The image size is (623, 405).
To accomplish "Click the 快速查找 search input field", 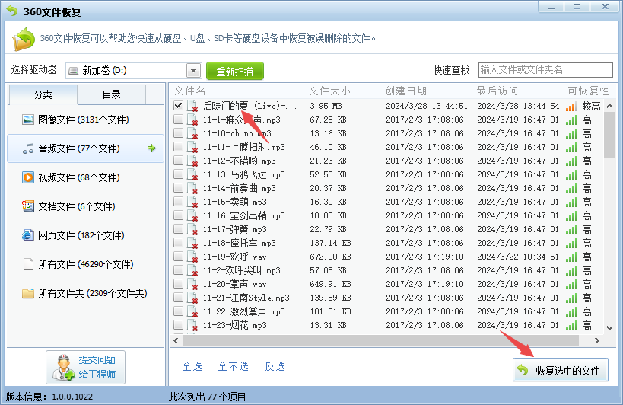I will (545, 70).
